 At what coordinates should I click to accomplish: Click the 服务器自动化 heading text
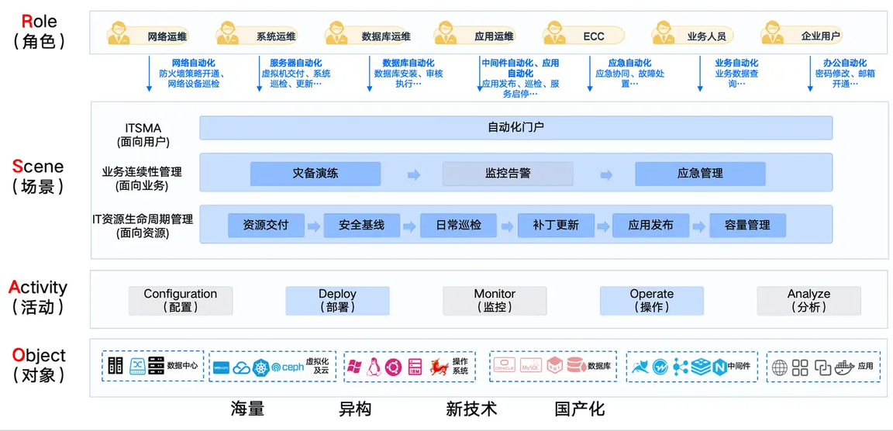(x=295, y=64)
